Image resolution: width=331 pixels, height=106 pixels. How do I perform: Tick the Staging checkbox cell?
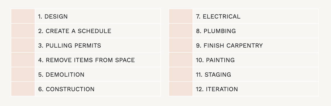tap(181, 74)
